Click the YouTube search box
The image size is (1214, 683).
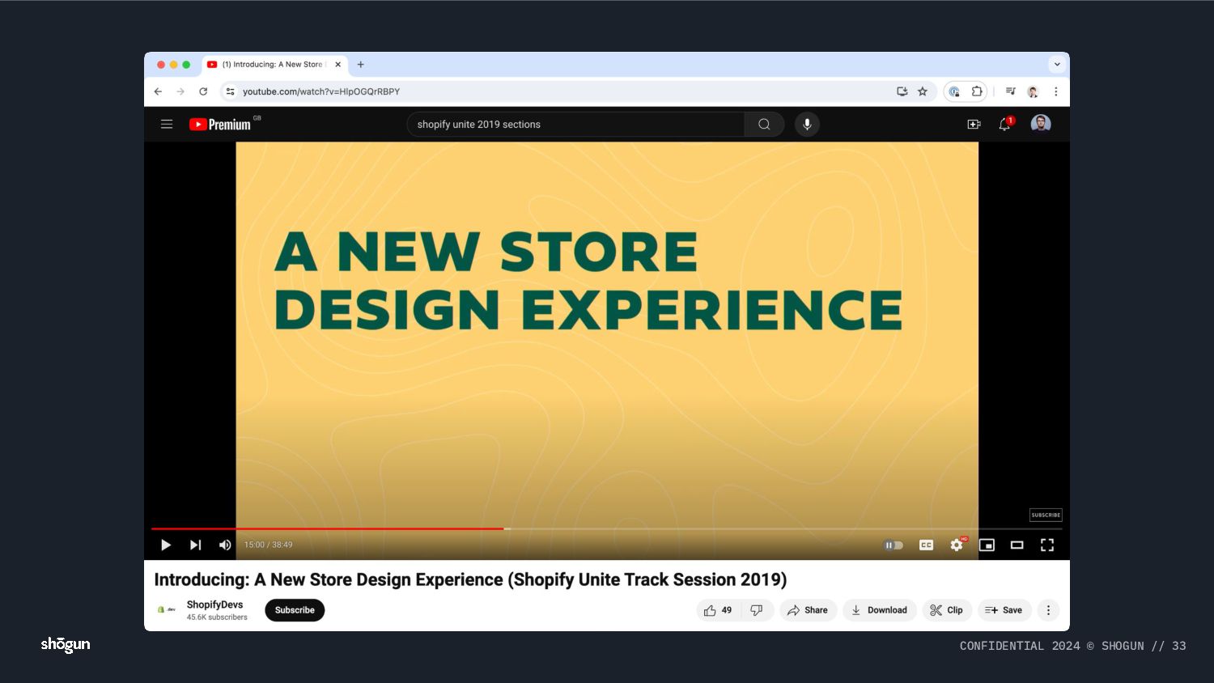[x=575, y=125]
